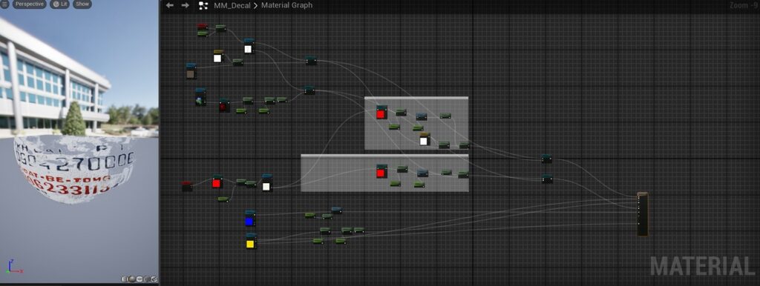Click the graph icon beside MM_Decal breadcrumb
Image resolution: width=760 pixels, height=286 pixels.
(203, 5)
